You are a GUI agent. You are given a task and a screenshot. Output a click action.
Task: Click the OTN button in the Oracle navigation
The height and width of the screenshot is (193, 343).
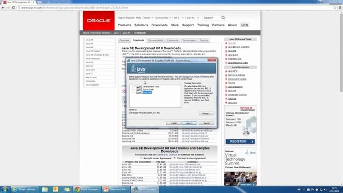(x=244, y=25)
